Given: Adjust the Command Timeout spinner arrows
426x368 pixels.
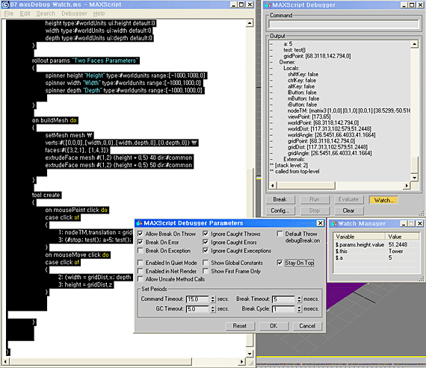Looking at the screenshot, I should point(213,299).
